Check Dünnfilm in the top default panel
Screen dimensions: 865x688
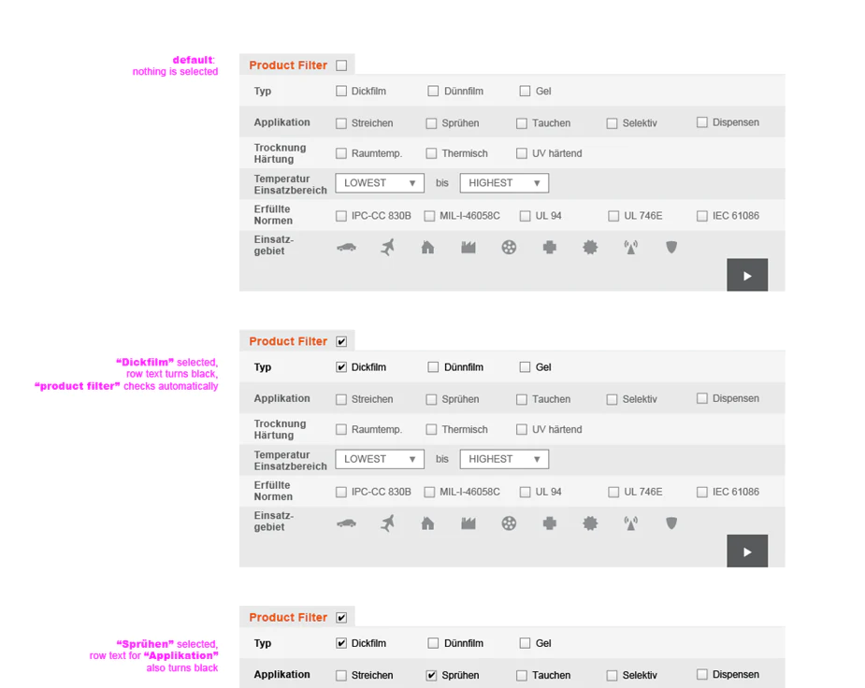coord(433,91)
